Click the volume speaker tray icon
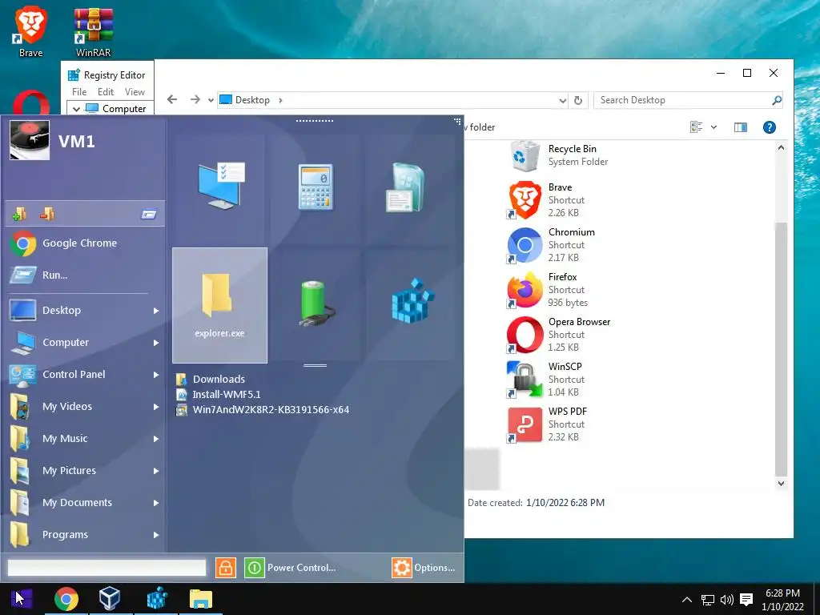This screenshot has height=615, width=820. (x=727, y=600)
